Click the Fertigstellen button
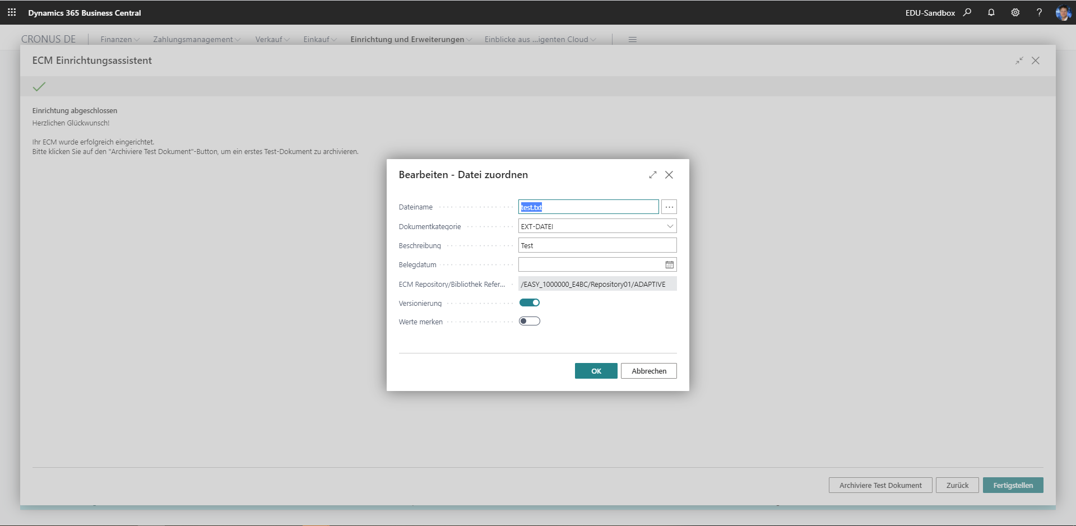Image resolution: width=1076 pixels, height=526 pixels. (x=1013, y=485)
